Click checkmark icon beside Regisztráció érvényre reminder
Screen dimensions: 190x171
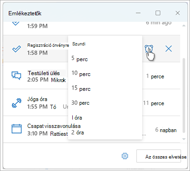(16, 49)
